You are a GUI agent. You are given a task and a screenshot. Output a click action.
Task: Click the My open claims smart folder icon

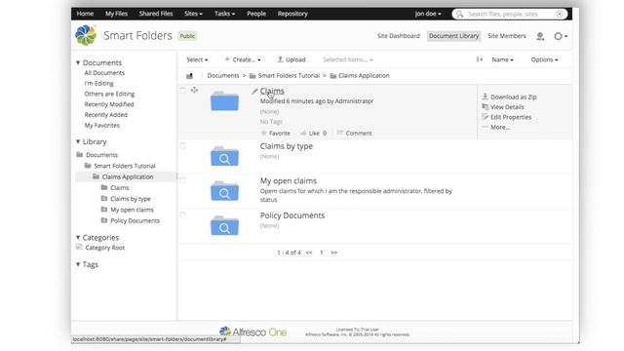[224, 191]
